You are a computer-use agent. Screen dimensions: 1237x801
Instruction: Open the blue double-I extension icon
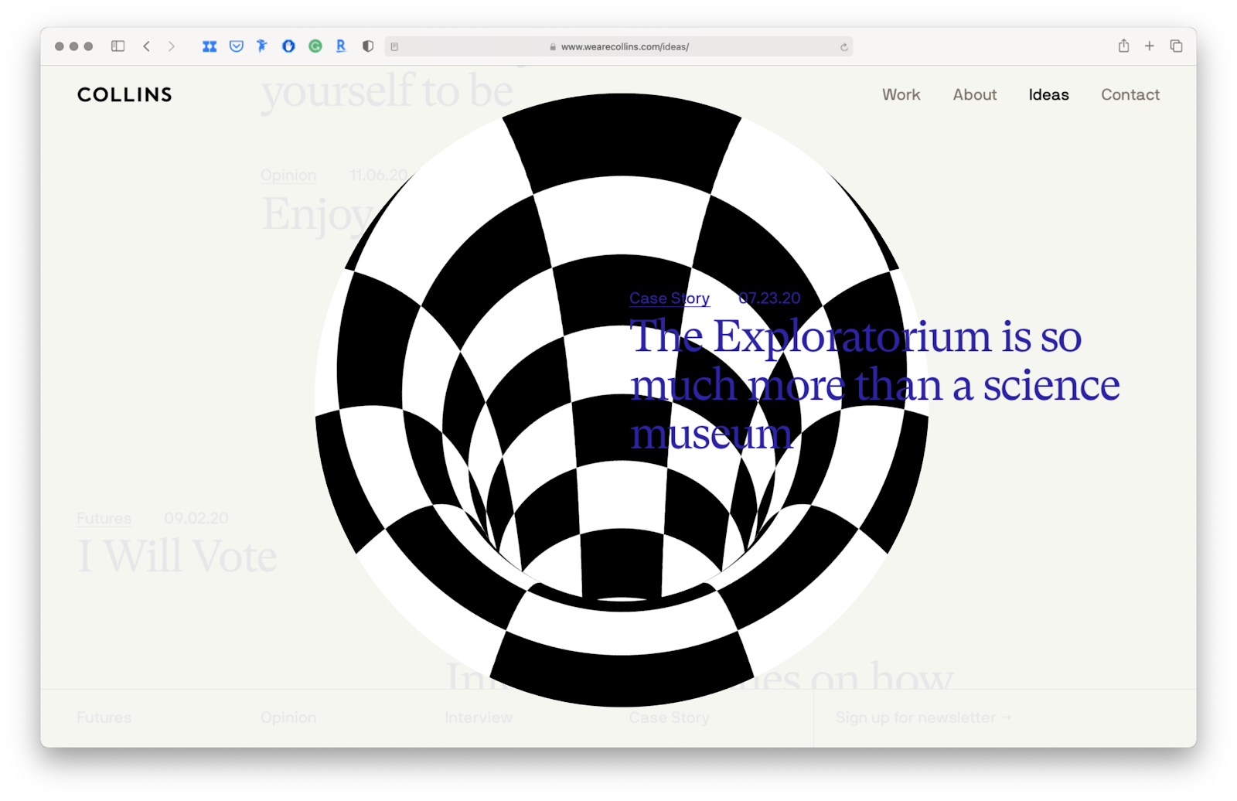point(210,46)
